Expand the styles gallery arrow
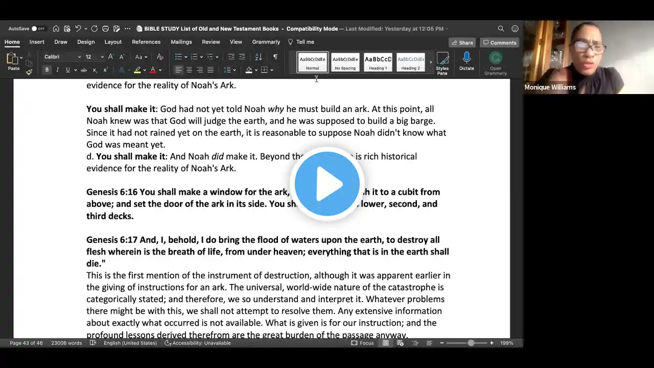This screenshot has height=368, width=654. point(431,62)
